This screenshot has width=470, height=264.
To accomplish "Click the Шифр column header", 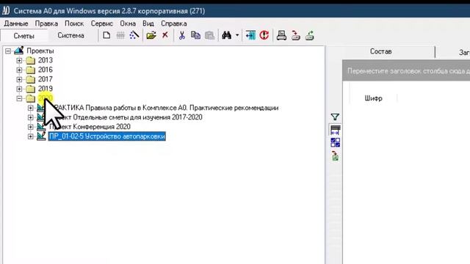I will point(374,98).
